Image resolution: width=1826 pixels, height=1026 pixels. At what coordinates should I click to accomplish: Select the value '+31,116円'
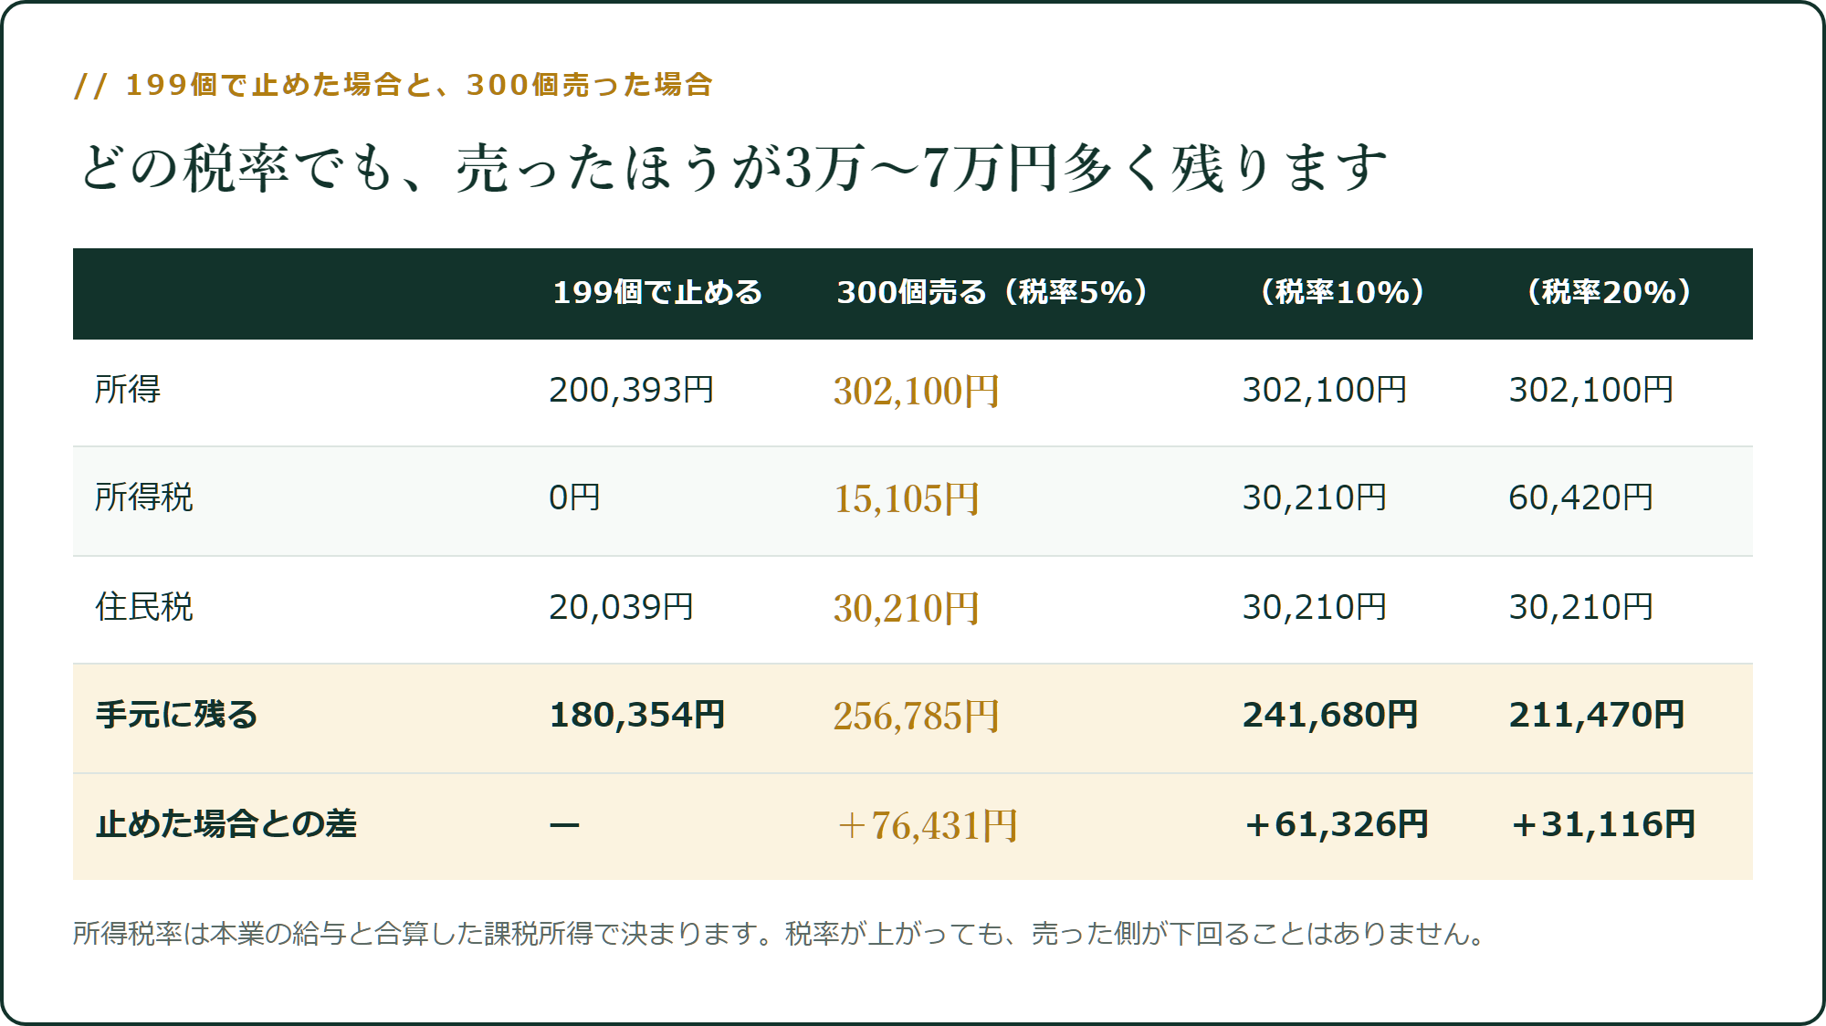coord(1602,824)
